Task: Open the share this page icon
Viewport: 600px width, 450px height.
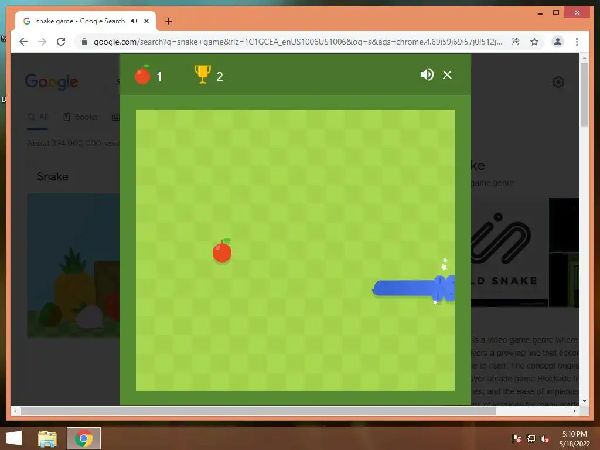Action: 516,42
